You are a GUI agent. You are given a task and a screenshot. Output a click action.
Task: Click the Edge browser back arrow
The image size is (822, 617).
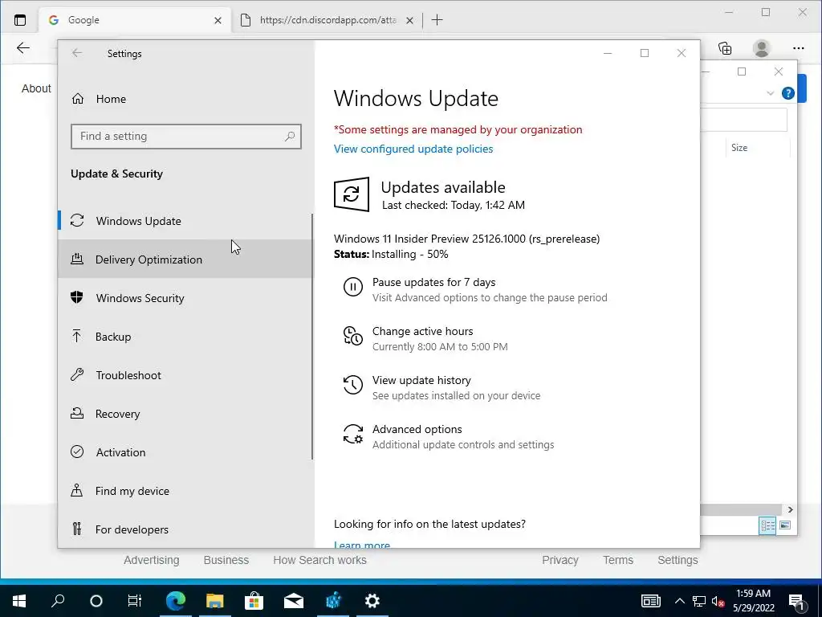click(23, 48)
